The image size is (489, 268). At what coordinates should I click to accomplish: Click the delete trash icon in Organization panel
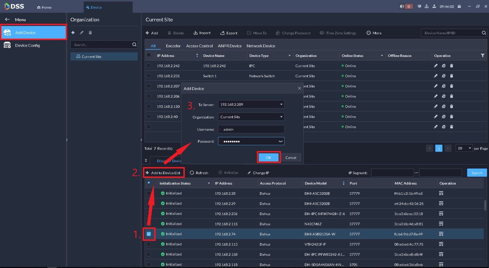tap(90, 33)
